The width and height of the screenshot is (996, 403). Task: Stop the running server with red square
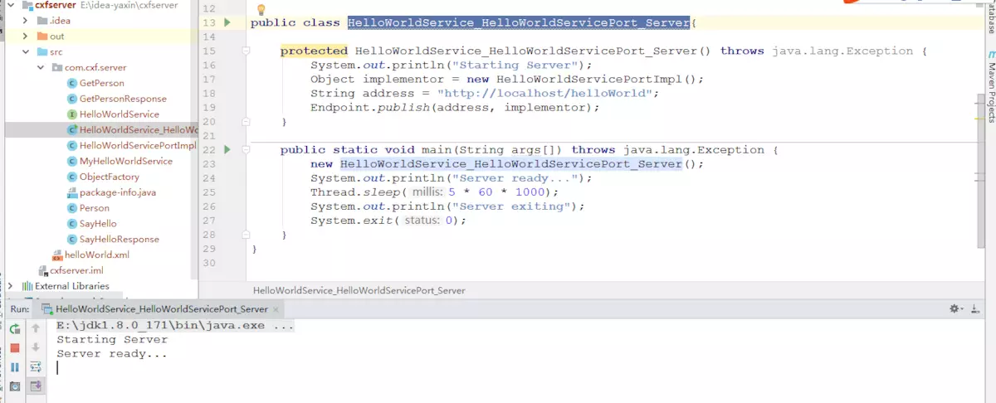coord(14,347)
